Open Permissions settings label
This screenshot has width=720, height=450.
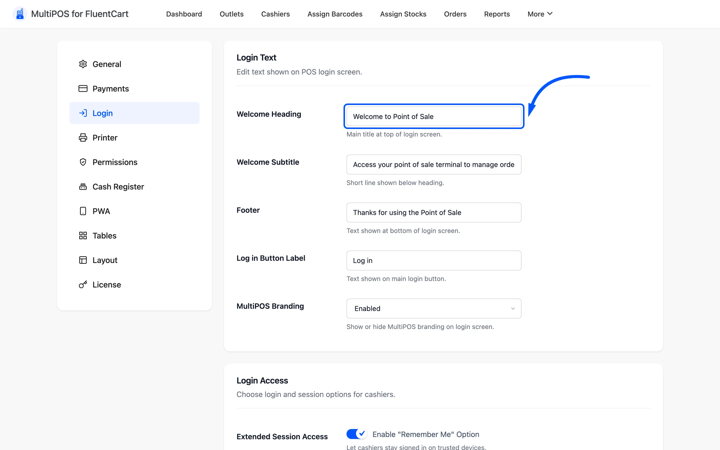click(x=115, y=162)
